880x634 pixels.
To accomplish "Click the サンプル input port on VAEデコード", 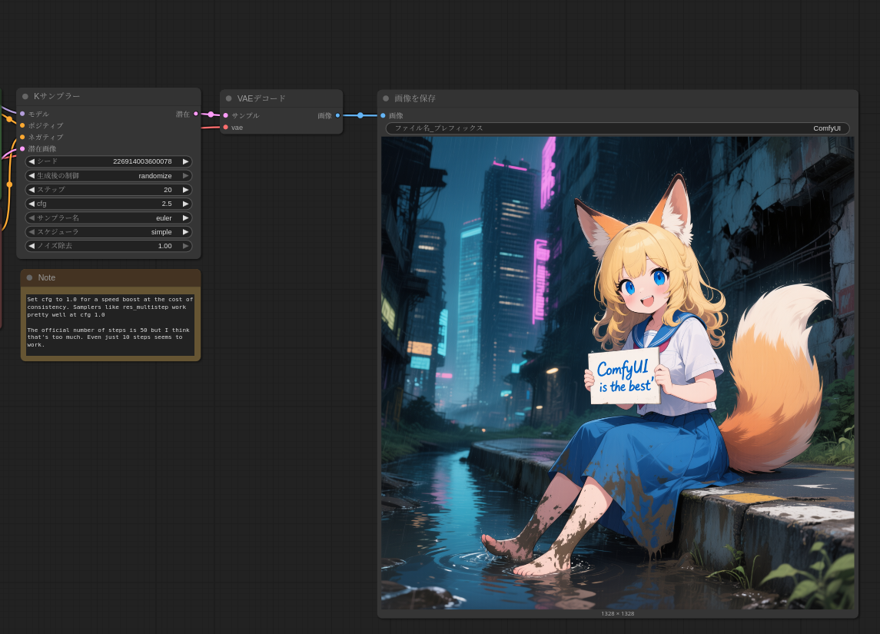I will (226, 115).
